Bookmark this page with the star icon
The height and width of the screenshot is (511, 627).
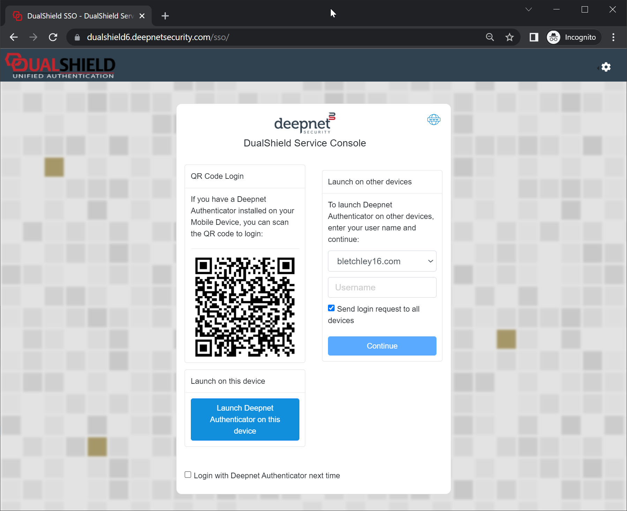509,37
